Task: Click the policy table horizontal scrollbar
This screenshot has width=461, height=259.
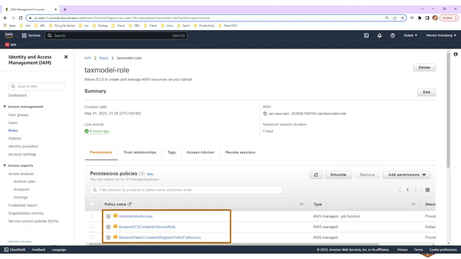Action: point(234,244)
